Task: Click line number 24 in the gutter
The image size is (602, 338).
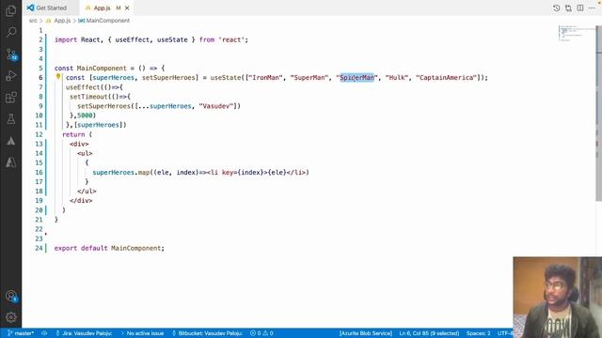Action: (x=39, y=248)
